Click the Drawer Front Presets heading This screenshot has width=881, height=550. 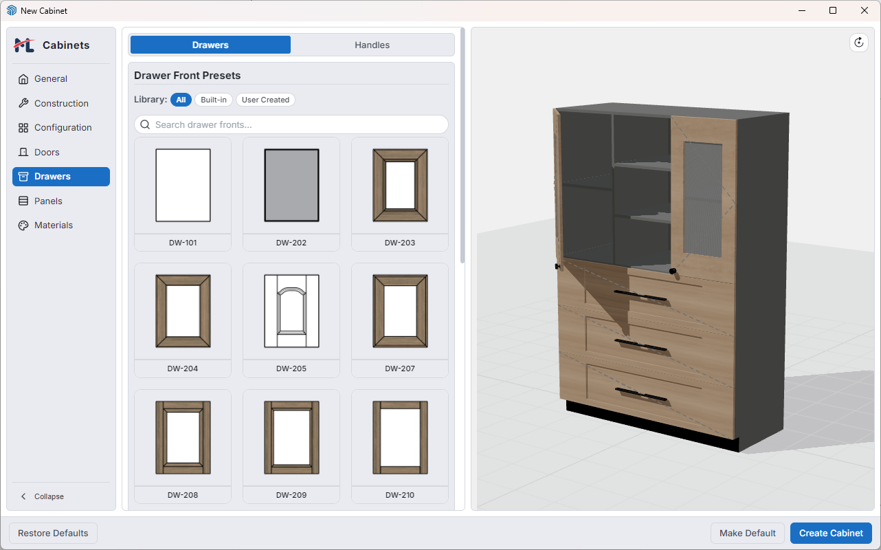[x=188, y=76]
